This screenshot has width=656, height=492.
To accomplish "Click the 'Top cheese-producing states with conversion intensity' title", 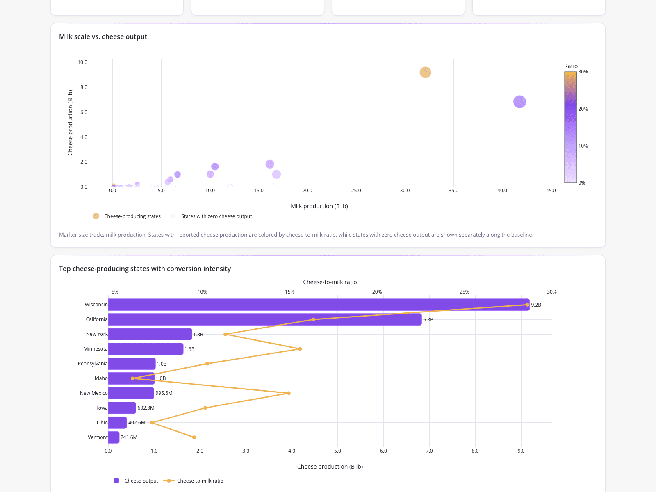I will 145,269.
